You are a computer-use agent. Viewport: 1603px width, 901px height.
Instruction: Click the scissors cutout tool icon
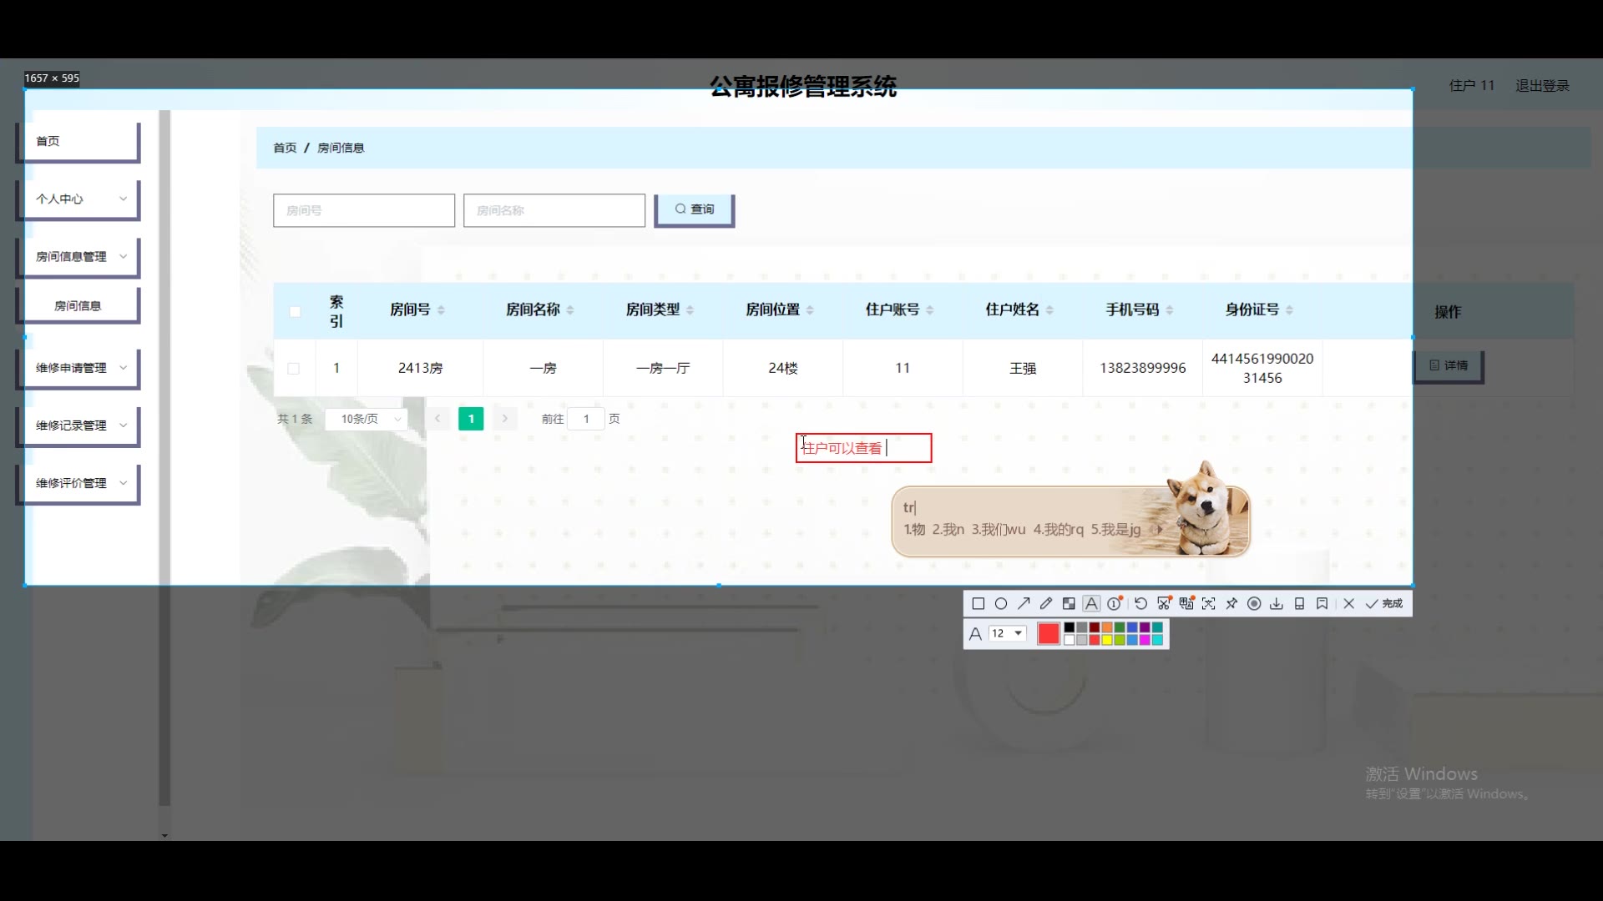click(1164, 604)
